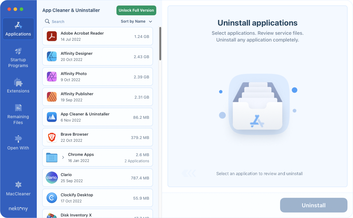Click the Brave Browser lion icon
The image size is (353, 218).
52,137
